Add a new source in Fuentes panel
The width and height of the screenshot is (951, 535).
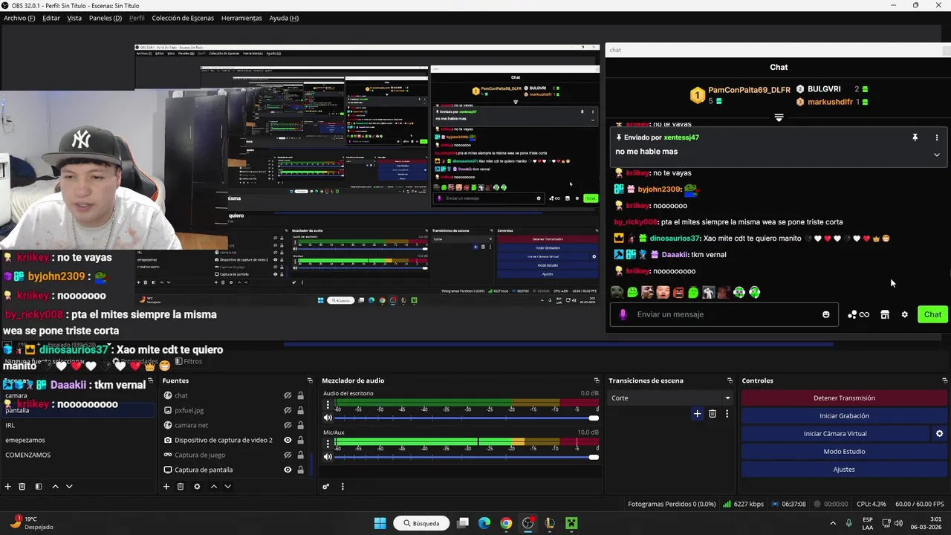(x=166, y=487)
